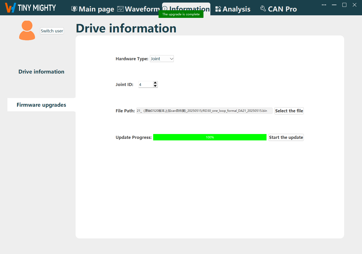This screenshot has width=362, height=254.
Task: Select Firmware upgrades in the sidebar
Action: [x=41, y=105]
